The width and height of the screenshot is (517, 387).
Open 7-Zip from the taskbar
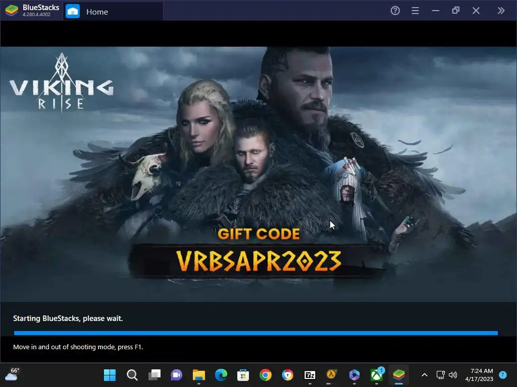click(310, 375)
